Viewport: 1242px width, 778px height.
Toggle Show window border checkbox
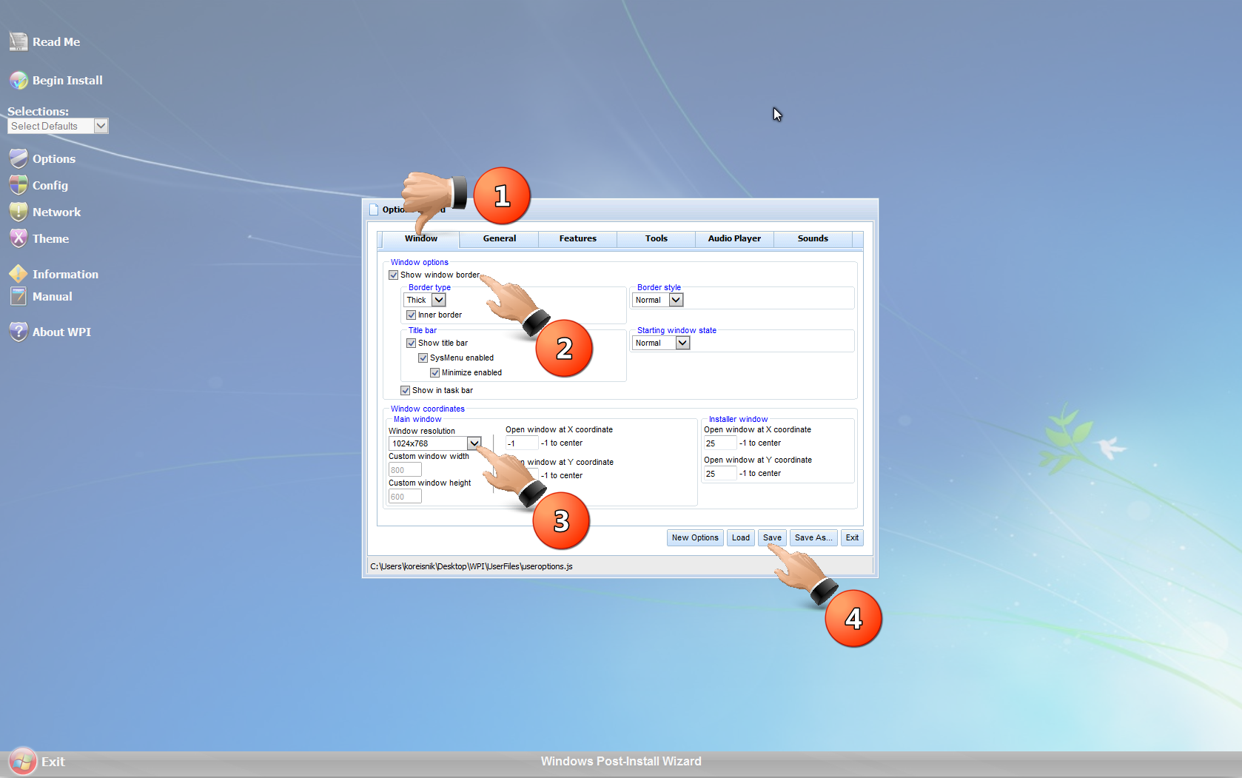coord(394,275)
